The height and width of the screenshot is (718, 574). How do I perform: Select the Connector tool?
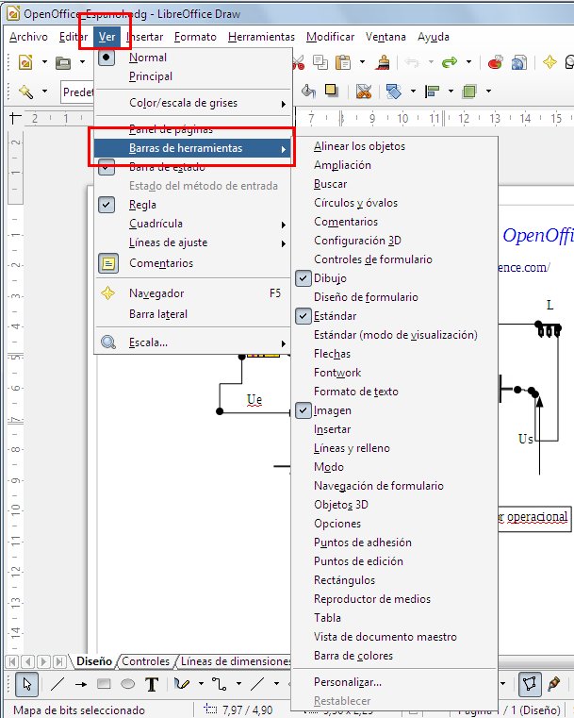219,684
